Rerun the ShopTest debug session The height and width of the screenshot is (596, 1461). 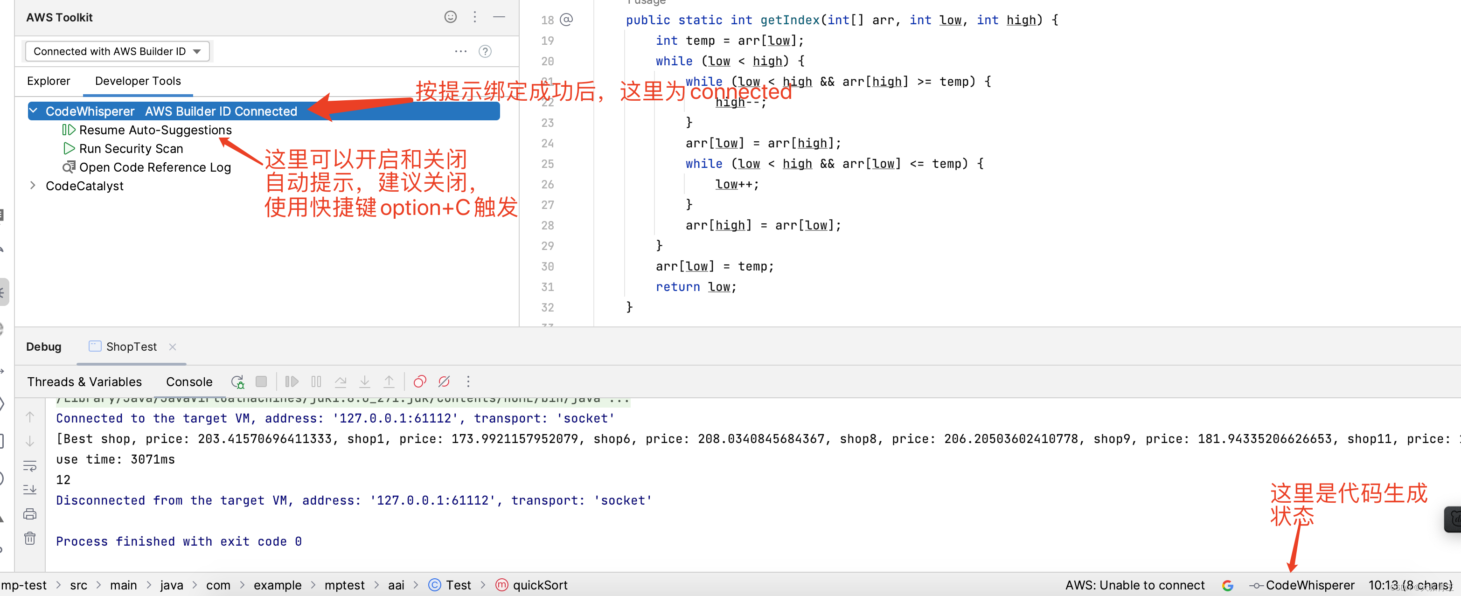237,381
